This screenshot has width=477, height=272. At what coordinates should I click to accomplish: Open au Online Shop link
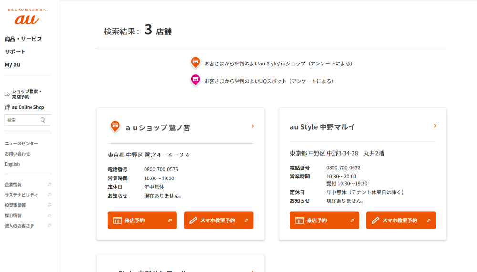tap(28, 107)
